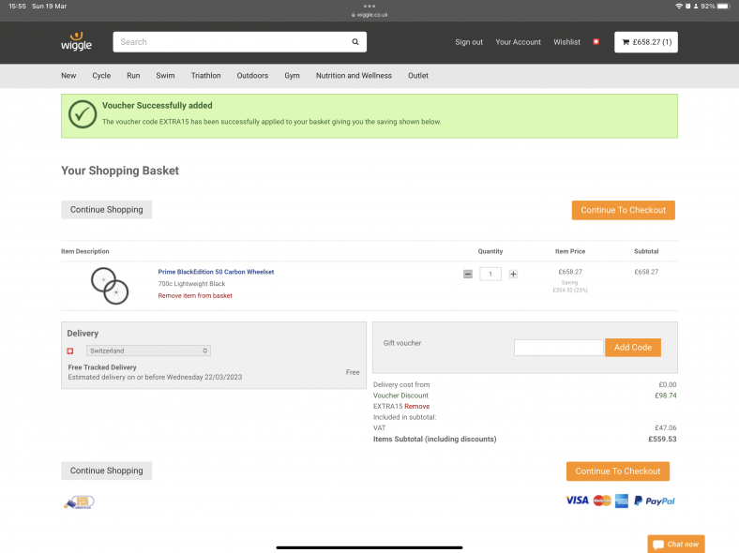This screenshot has height=553, width=739.
Task: Click the quantity input box
Action: [490, 274]
